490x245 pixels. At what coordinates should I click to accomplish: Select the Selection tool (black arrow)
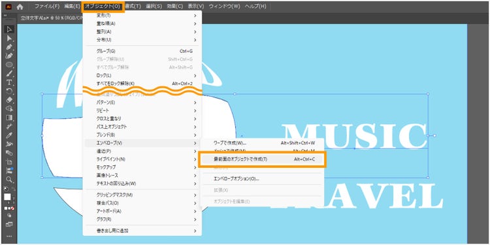[x=9, y=29]
